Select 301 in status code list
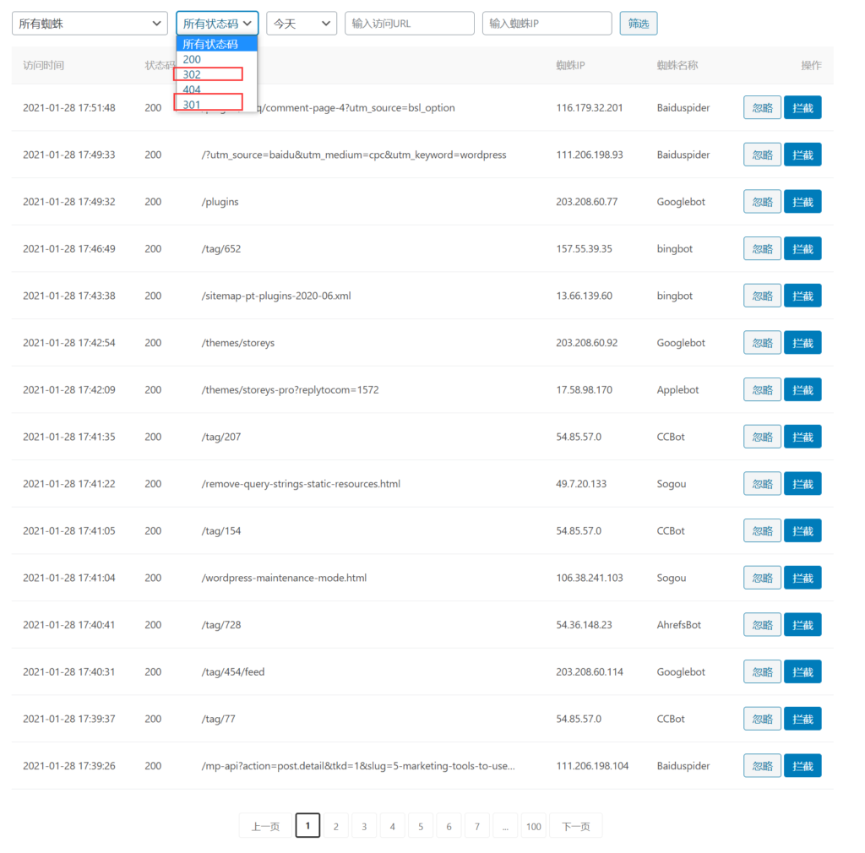This screenshot has width=865, height=853. (208, 105)
